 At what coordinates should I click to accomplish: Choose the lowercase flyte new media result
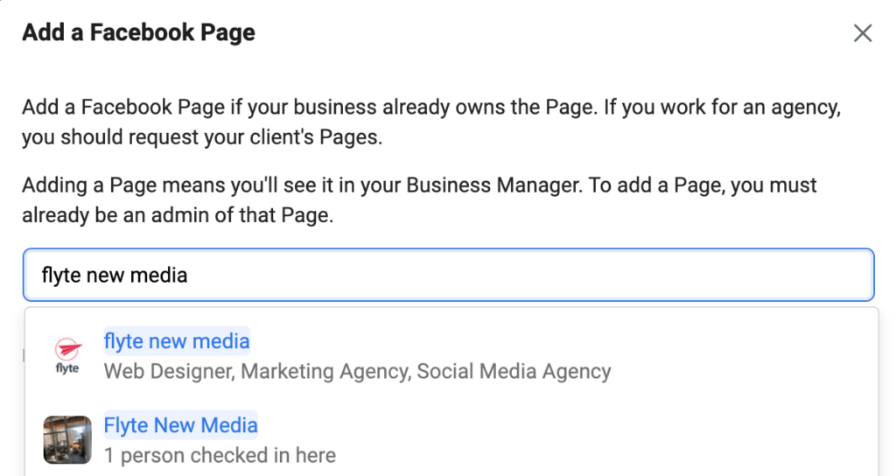177,341
